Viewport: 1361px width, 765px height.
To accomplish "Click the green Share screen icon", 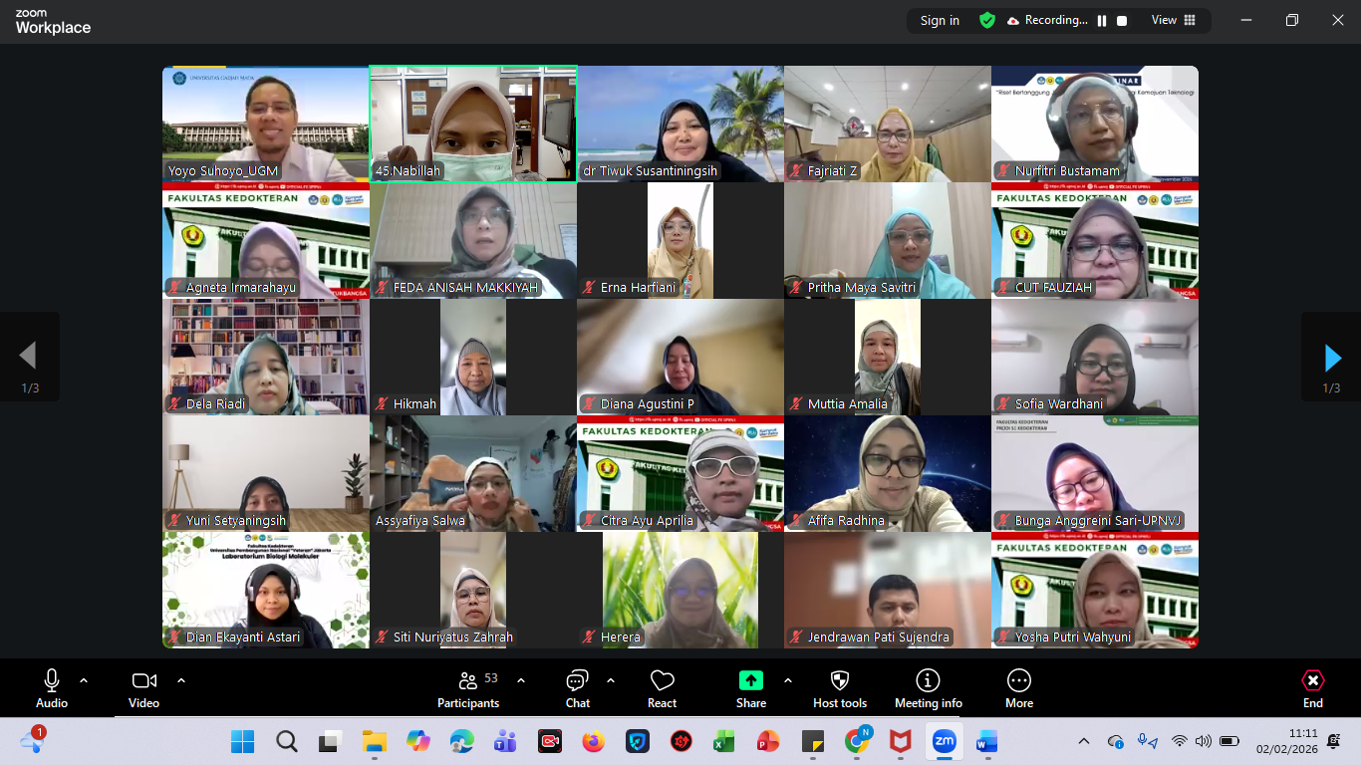I will point(750,680).
